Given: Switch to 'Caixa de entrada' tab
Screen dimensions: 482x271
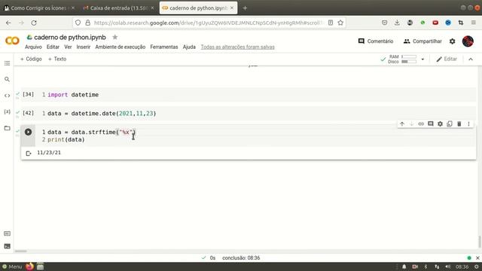Looking at the screenshot, I should (119, 8).
